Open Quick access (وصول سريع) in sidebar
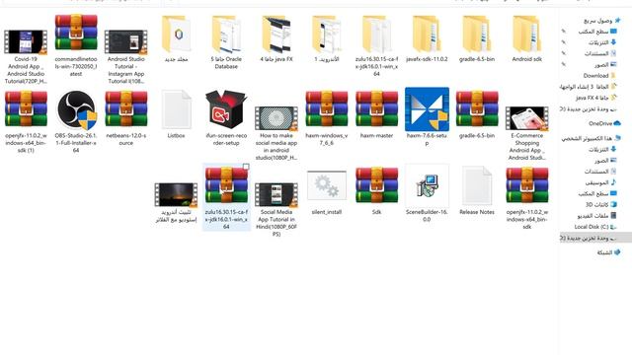The width and height of the screenshot is (632, 355). click(x=601, y=20)
